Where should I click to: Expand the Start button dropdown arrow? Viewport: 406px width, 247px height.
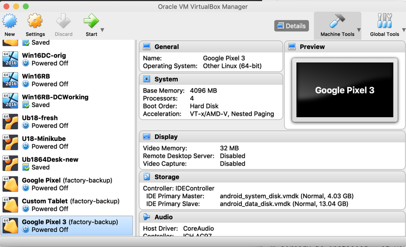102,30
